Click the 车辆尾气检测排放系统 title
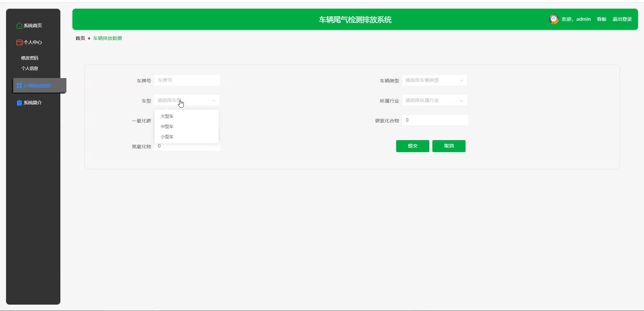644x311 pixels. click(355, 20)
